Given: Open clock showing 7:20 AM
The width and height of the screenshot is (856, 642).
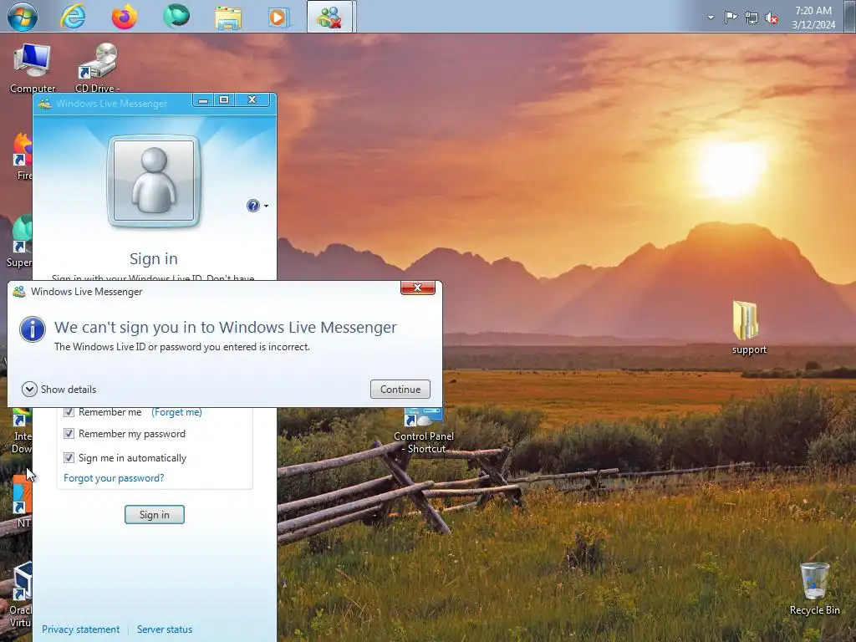Looking at the screenshot, I should [813, 18].
